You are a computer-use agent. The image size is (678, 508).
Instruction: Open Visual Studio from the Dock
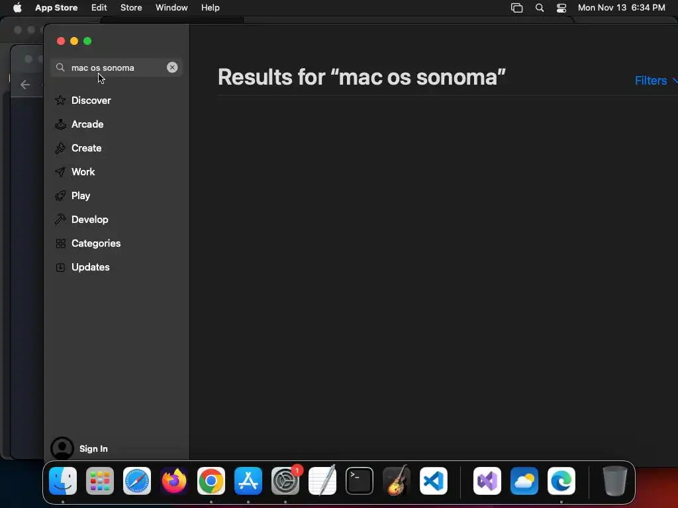click(x=487, y=481)
